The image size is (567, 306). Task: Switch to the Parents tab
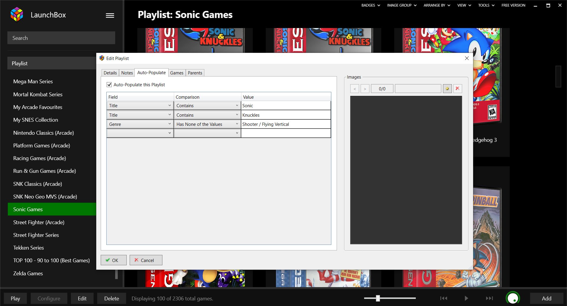tap(195, 73)
